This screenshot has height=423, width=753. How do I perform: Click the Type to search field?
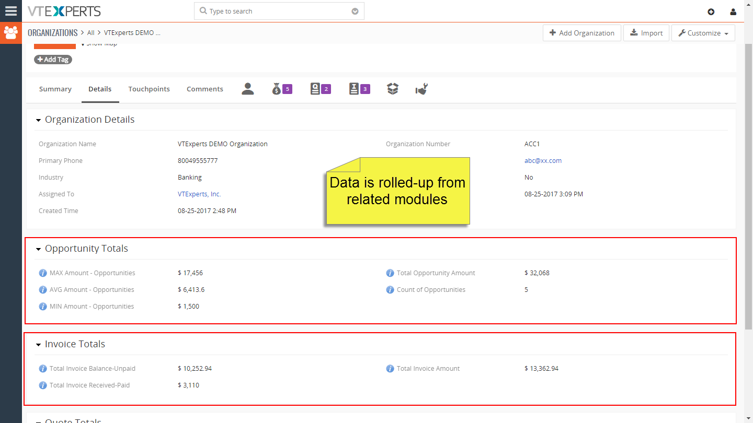279,11
